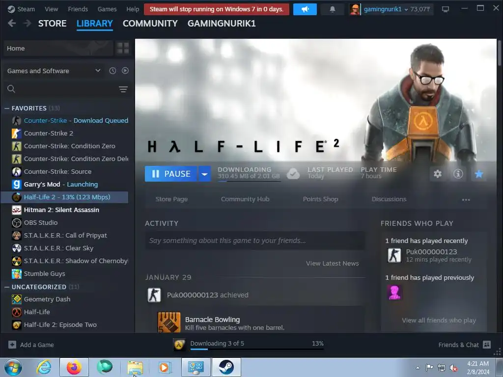This screenshot has width=503, height=377.
Task: Click the Home library button
Action: pos(58,49)
